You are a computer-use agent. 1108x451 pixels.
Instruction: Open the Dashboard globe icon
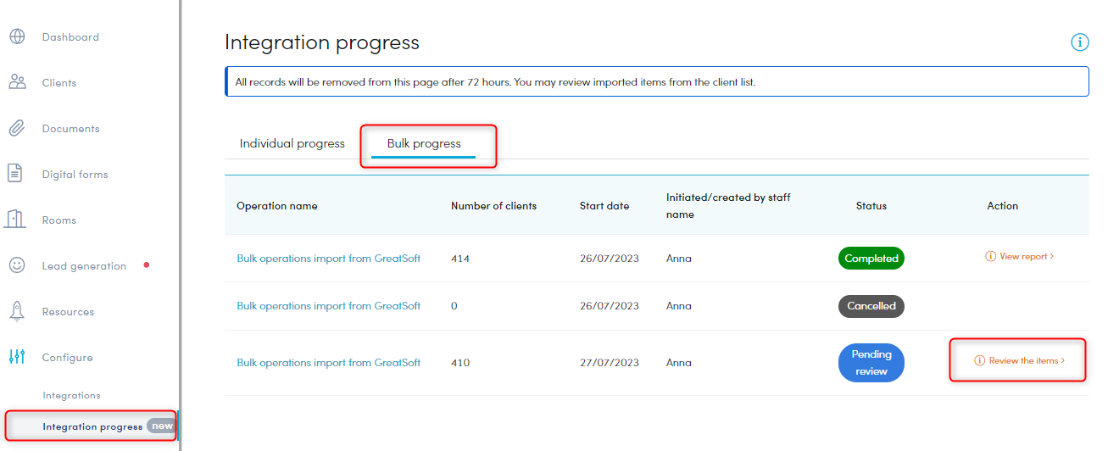coord(17,37)
